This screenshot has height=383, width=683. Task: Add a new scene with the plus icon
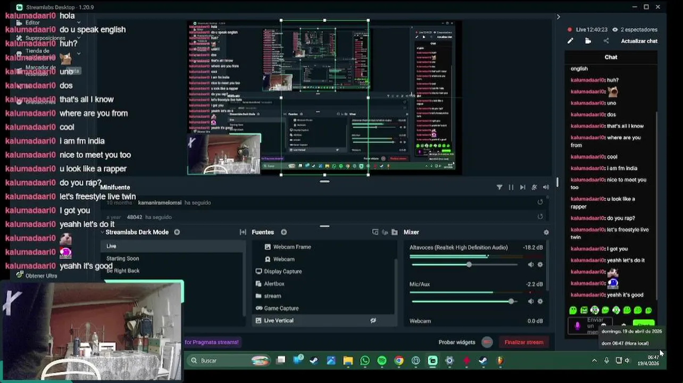177,232
